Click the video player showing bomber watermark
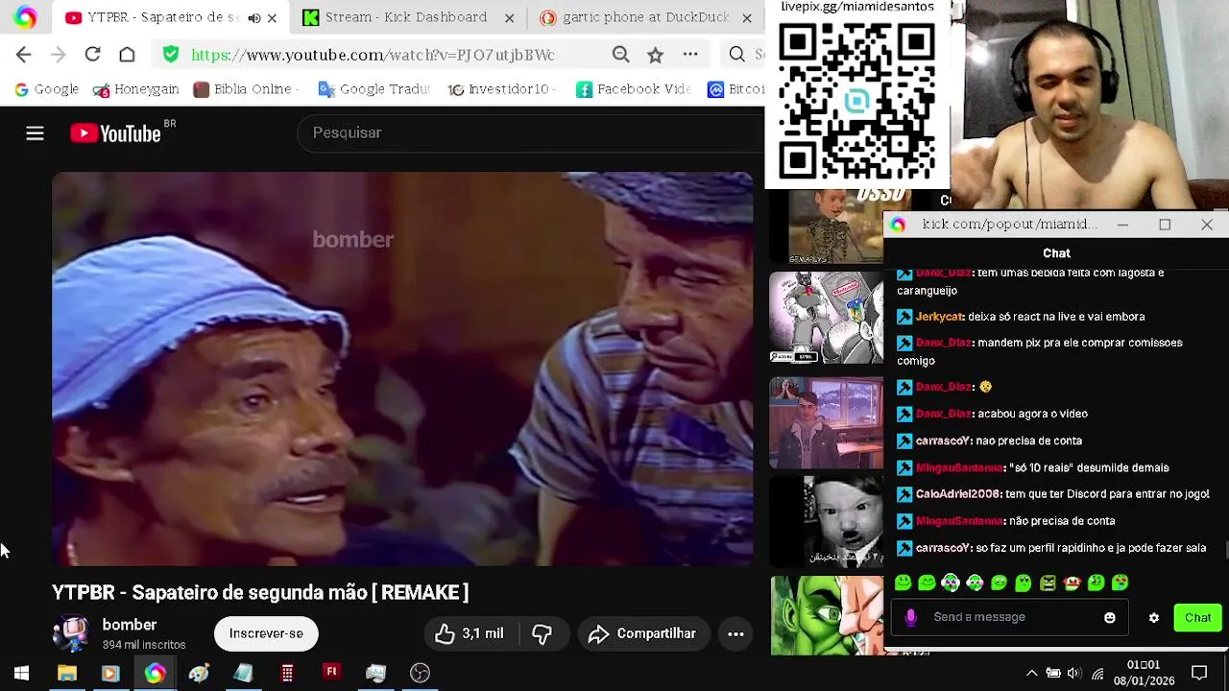 402,369
